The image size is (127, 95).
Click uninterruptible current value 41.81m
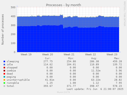pos(50,80)
